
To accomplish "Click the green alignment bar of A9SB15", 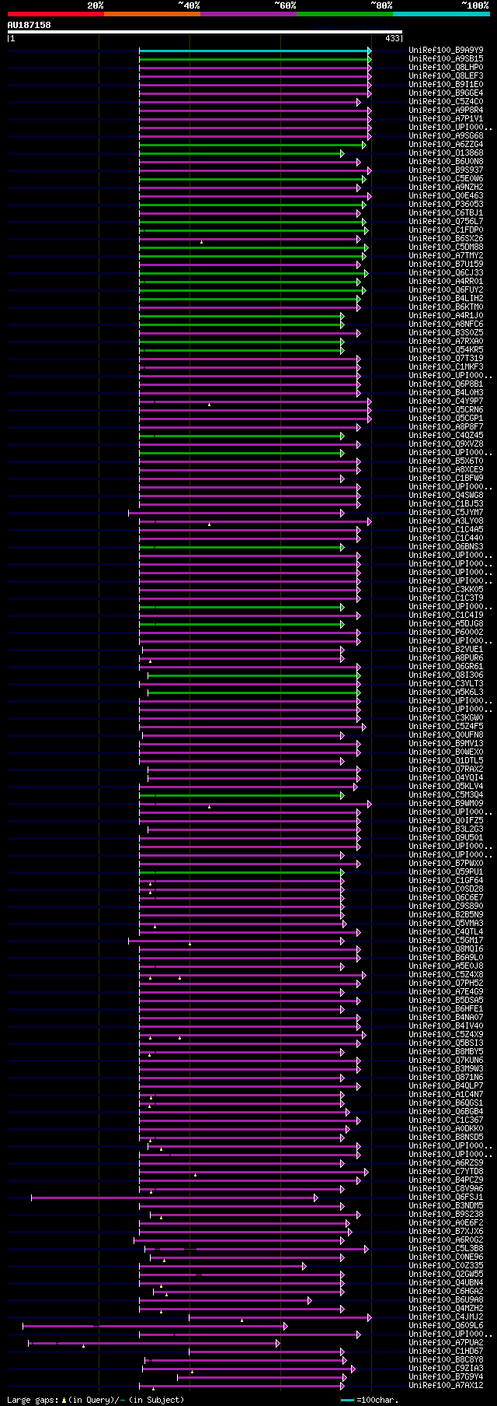I will pyautogui.click(x=255, y=59).
